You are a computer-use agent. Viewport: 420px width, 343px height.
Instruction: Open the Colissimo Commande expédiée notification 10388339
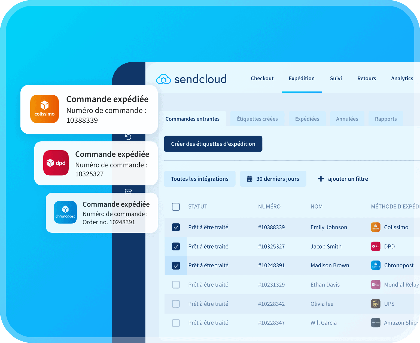point(89,109)
